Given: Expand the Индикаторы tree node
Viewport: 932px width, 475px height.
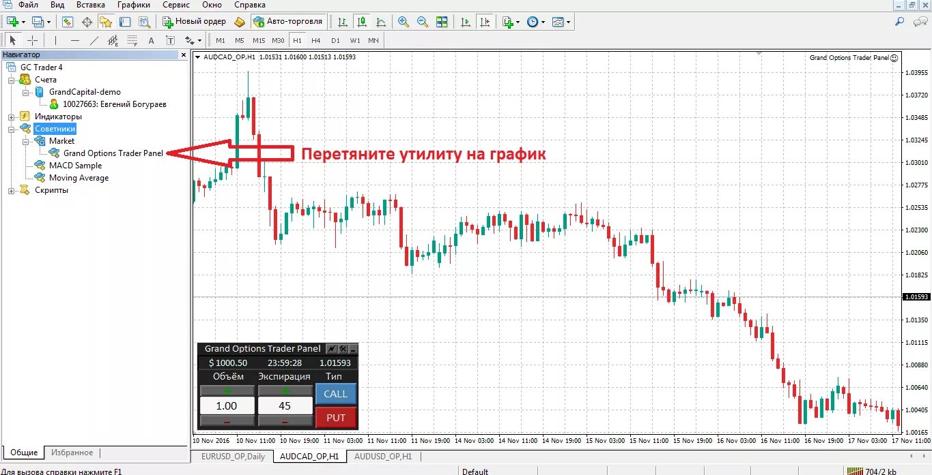Looking at the screenshot, I should (x=12, y=117).
